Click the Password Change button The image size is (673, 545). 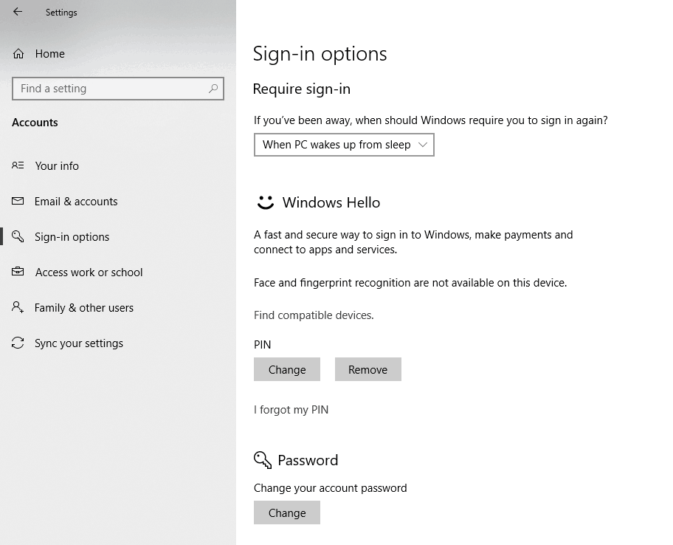tap(287, 513)
